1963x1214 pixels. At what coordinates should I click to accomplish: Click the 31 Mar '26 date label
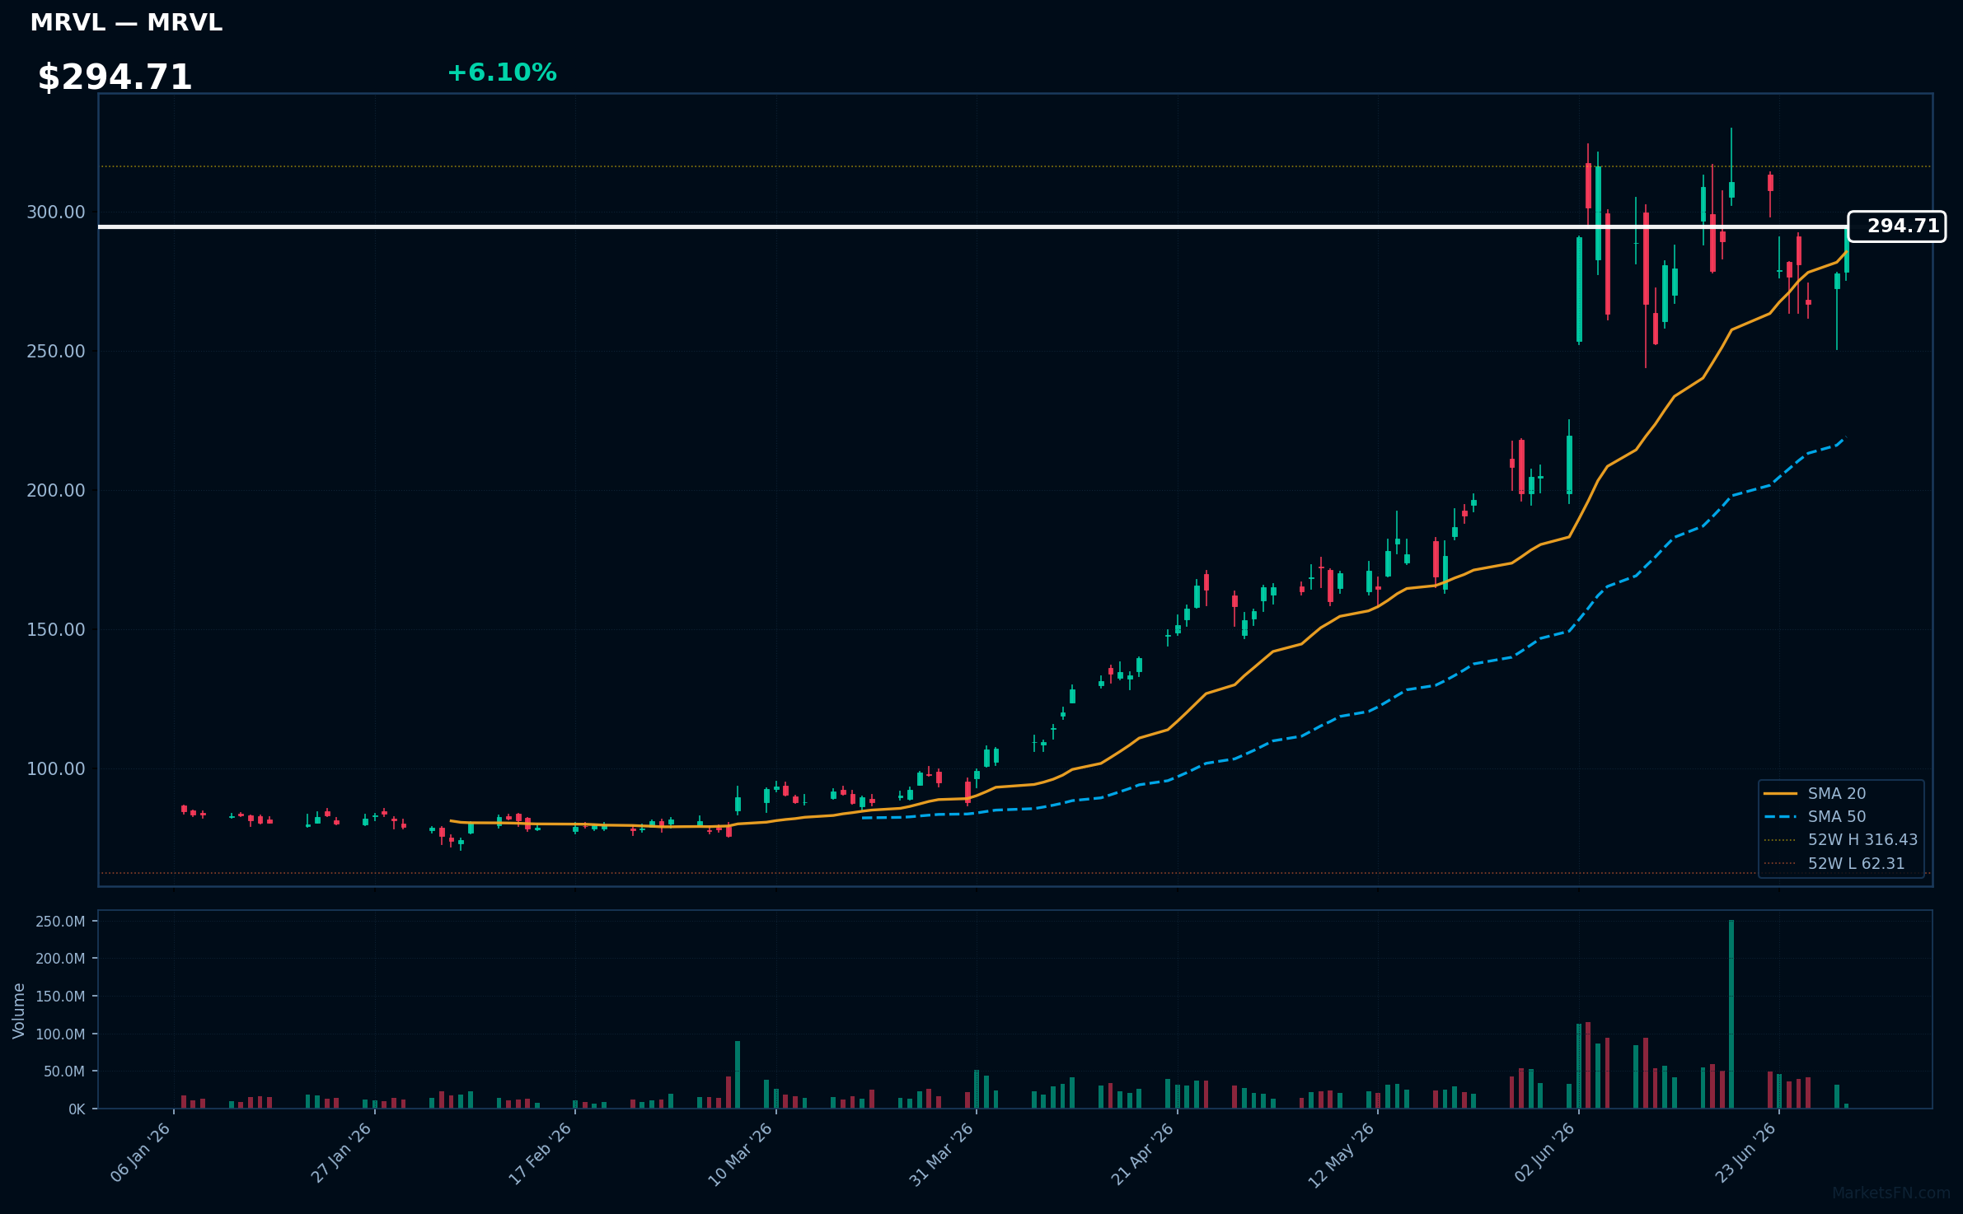point(942,1155)
